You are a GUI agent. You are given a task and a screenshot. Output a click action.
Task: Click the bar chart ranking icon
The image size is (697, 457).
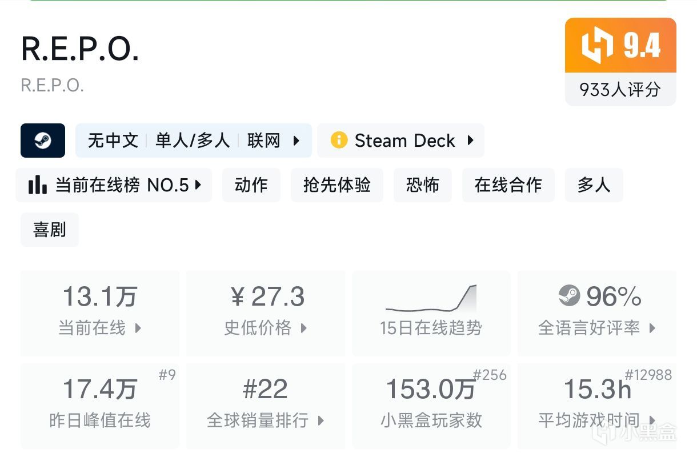pyautogui.click(x=38, y=185)
